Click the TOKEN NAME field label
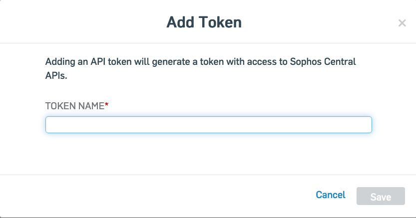Image resolution: width=416 pixels, height=218 pixels. coord(75,106)
